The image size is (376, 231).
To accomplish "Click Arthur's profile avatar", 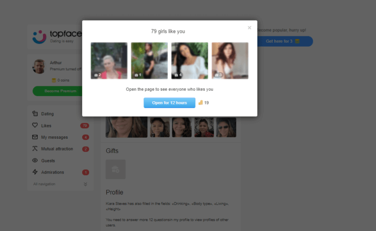I will click(x=39, y=66).
